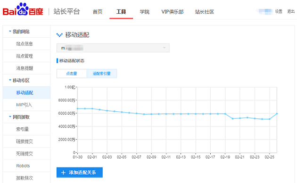Click the Baidu logo

(x=23, y=9)
